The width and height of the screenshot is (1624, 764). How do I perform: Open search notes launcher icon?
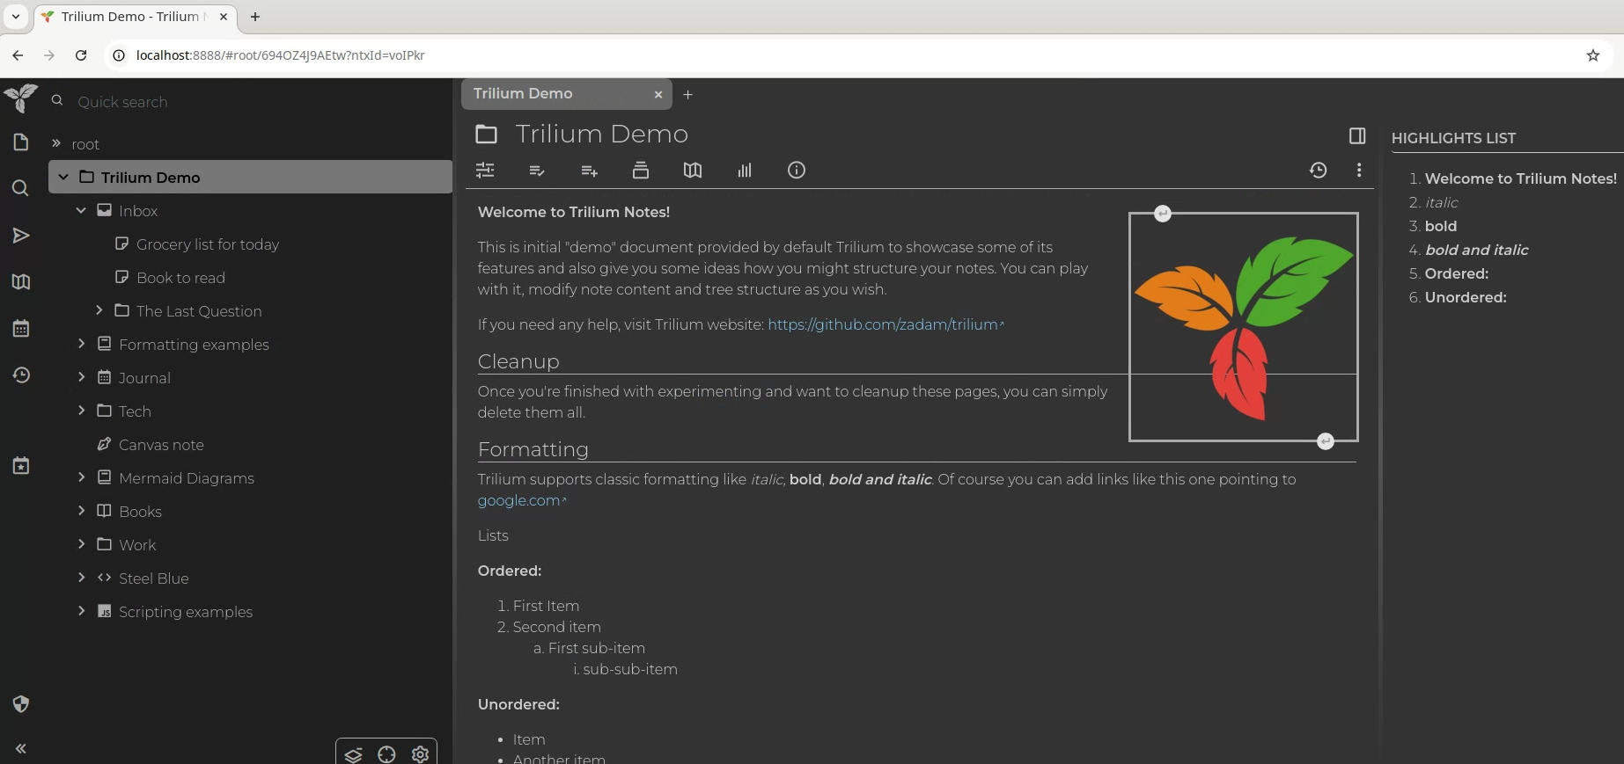[21, 188]
